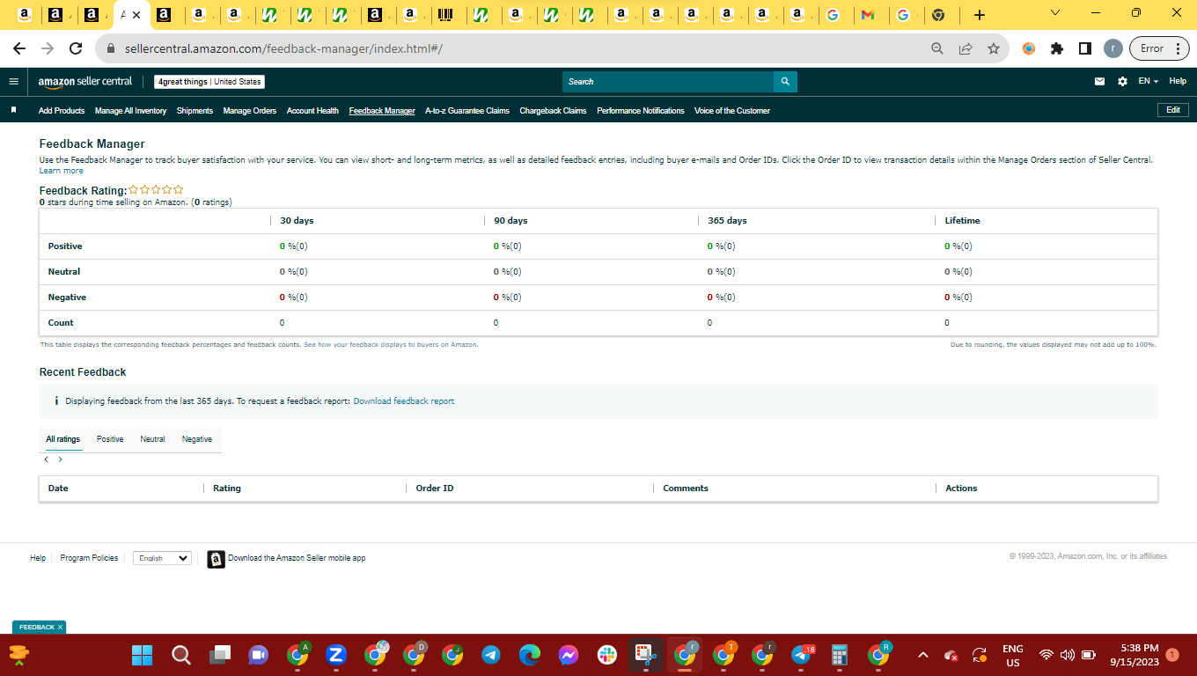Viewport: 1197px width, 676px height.
Task: Switch to the Neutral feedback tab
Action: (152, 438)
